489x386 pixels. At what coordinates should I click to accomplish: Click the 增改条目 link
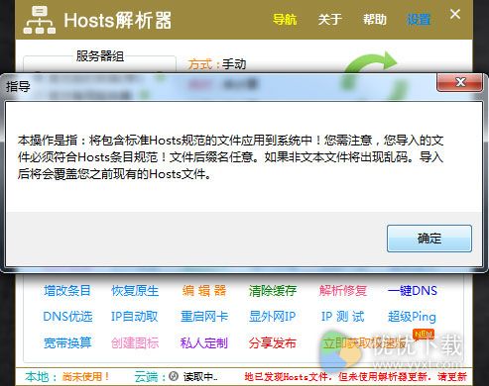67,291
